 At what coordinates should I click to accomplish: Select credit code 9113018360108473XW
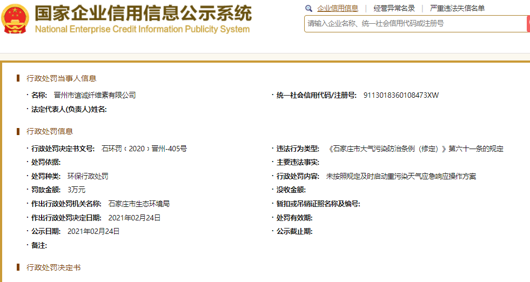click(401, 96)
